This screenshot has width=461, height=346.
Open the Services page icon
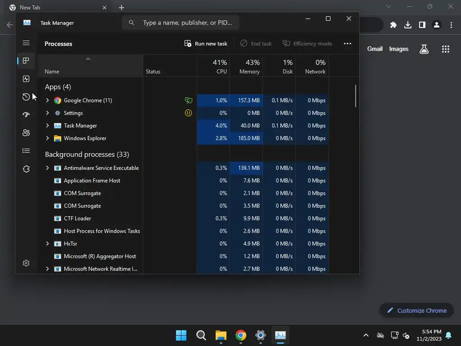(26, 169)
